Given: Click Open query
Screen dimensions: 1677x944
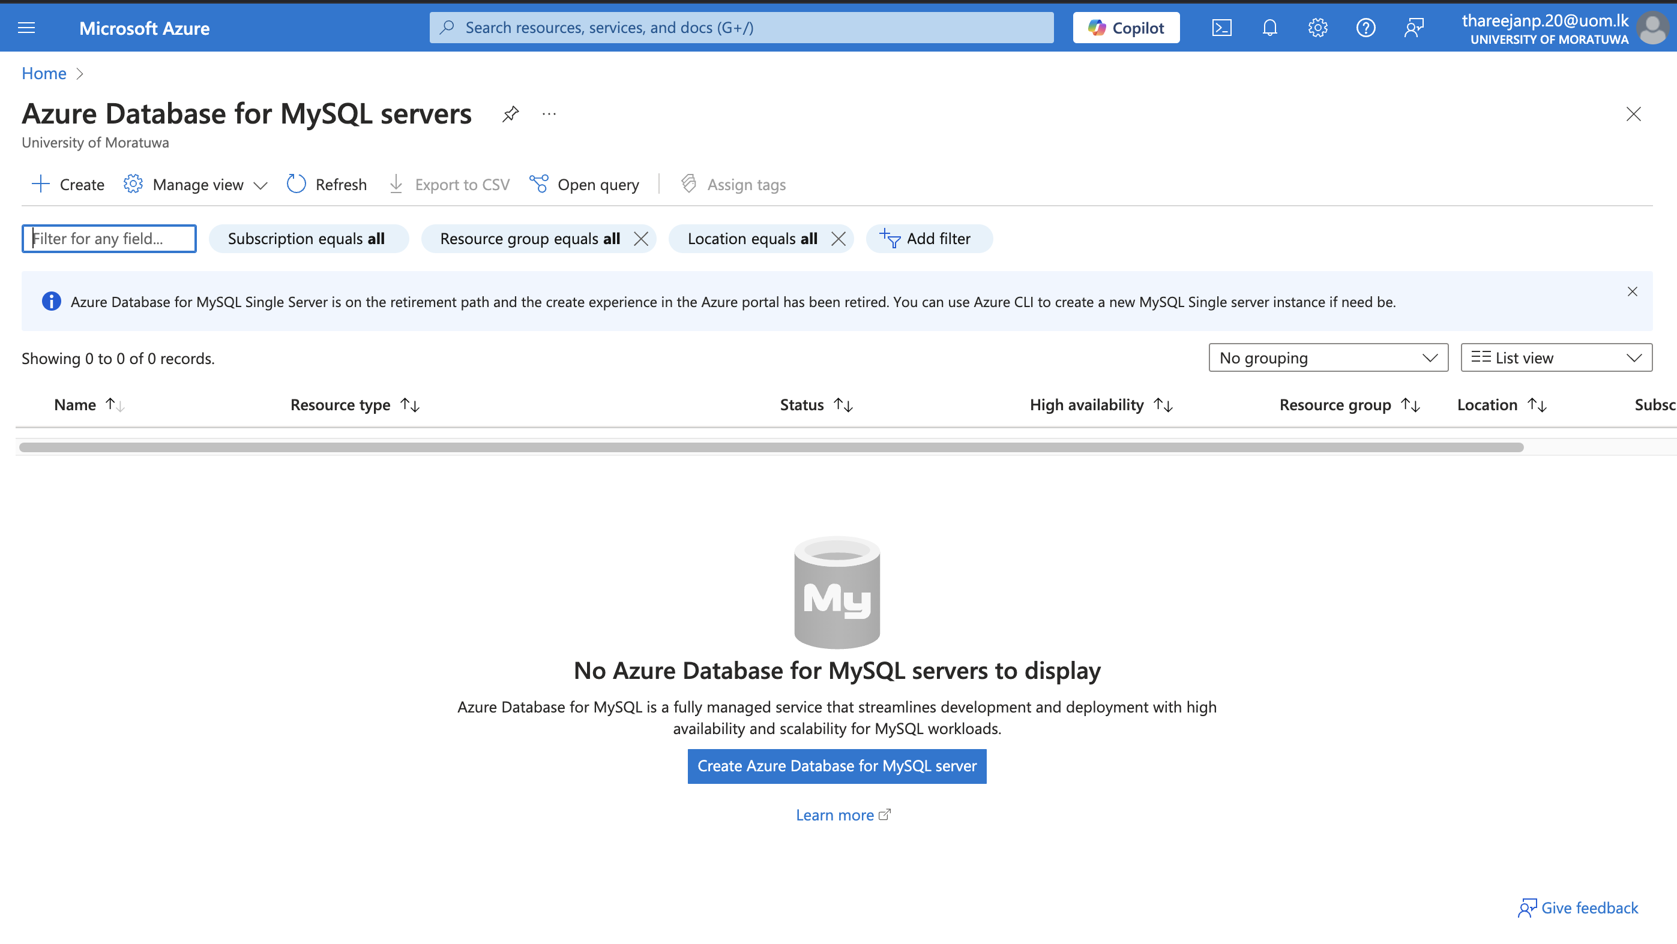Looking at the screenshot, I should coord(584,185).
